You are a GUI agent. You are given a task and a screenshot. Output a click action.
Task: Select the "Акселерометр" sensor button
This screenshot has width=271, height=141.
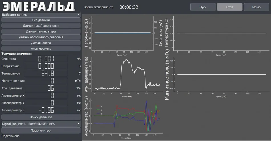click(x=41, y=48)
